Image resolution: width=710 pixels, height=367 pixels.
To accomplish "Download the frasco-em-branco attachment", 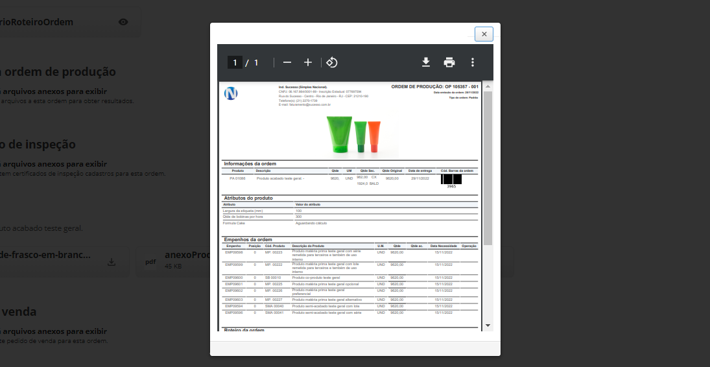I will coord(112,263).
